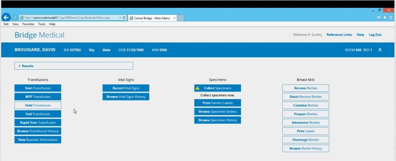Close the patient banner with X

point(380,50)
